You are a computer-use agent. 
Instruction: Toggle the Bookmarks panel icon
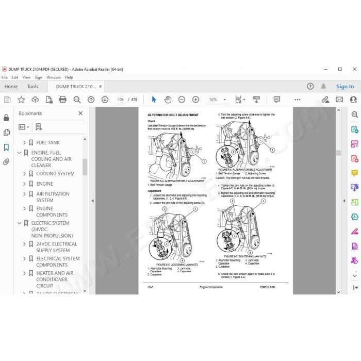[6, 147]
